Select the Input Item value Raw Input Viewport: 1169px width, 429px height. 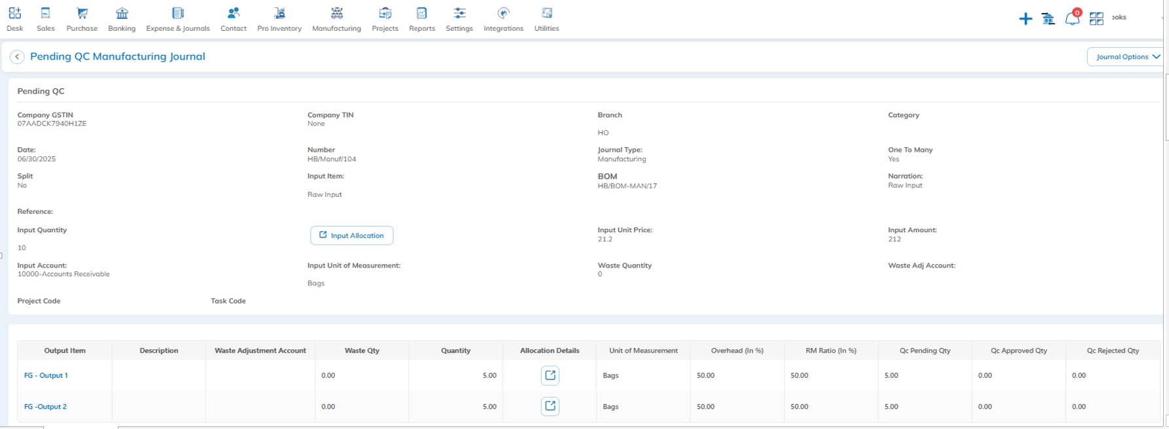[x=324, y=195]
